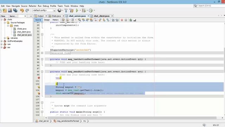The width and height of the screenshot is (225, 127).
Task: Create a new project via toolbar icon
Action: point(5,10)
